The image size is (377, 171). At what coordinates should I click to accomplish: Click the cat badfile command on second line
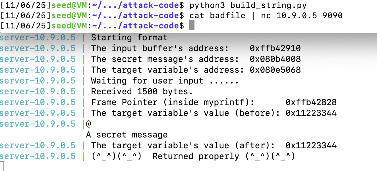217,15
